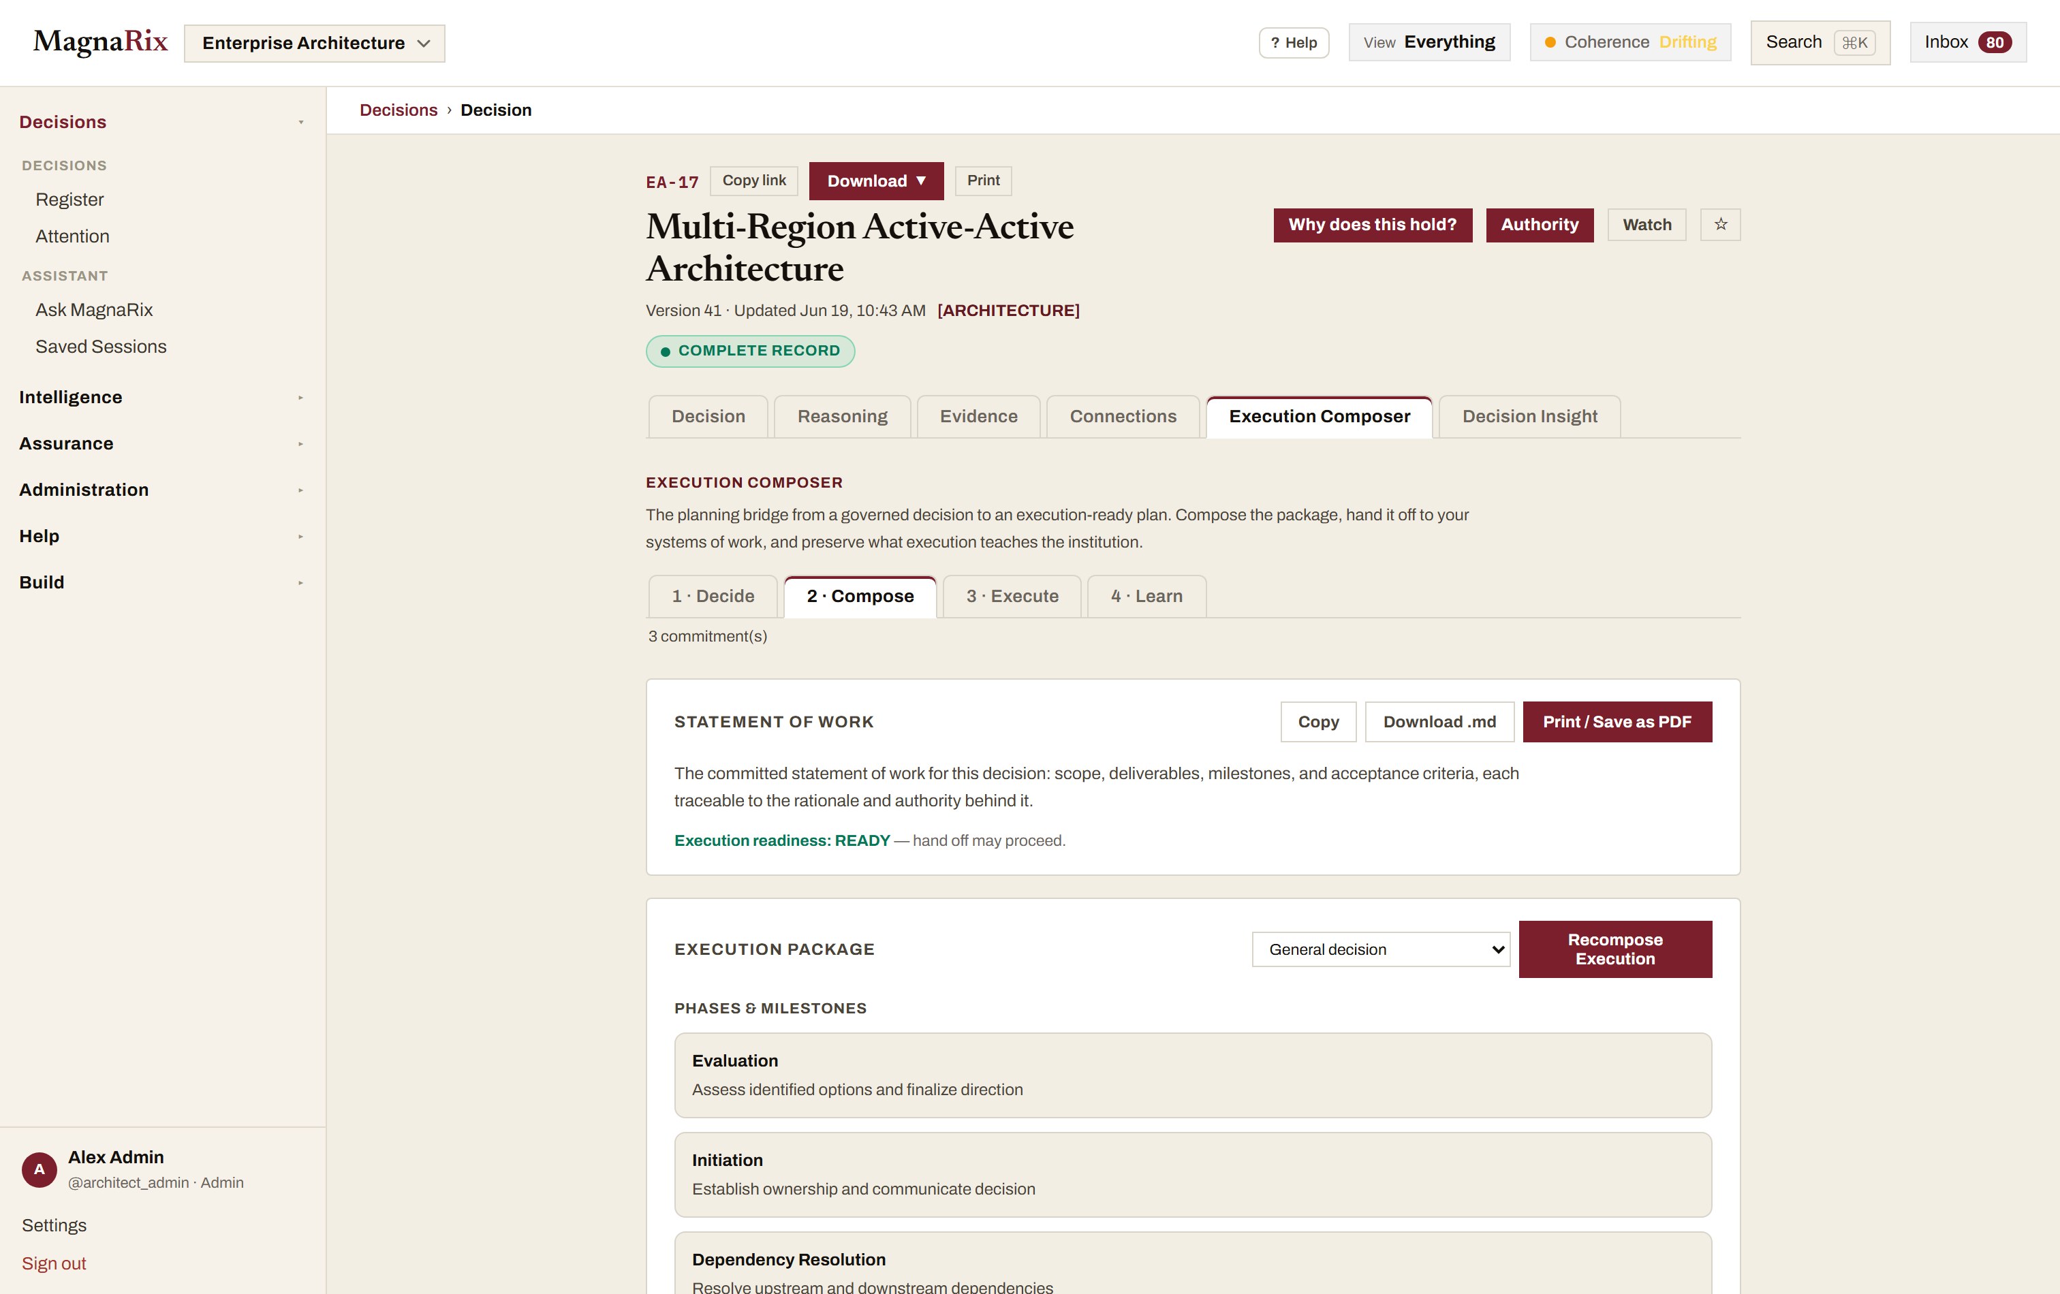The width and height of the screenshot is (2060, 1294).
Task: Open Saved Sessions
Action: [x=100, y=347]
